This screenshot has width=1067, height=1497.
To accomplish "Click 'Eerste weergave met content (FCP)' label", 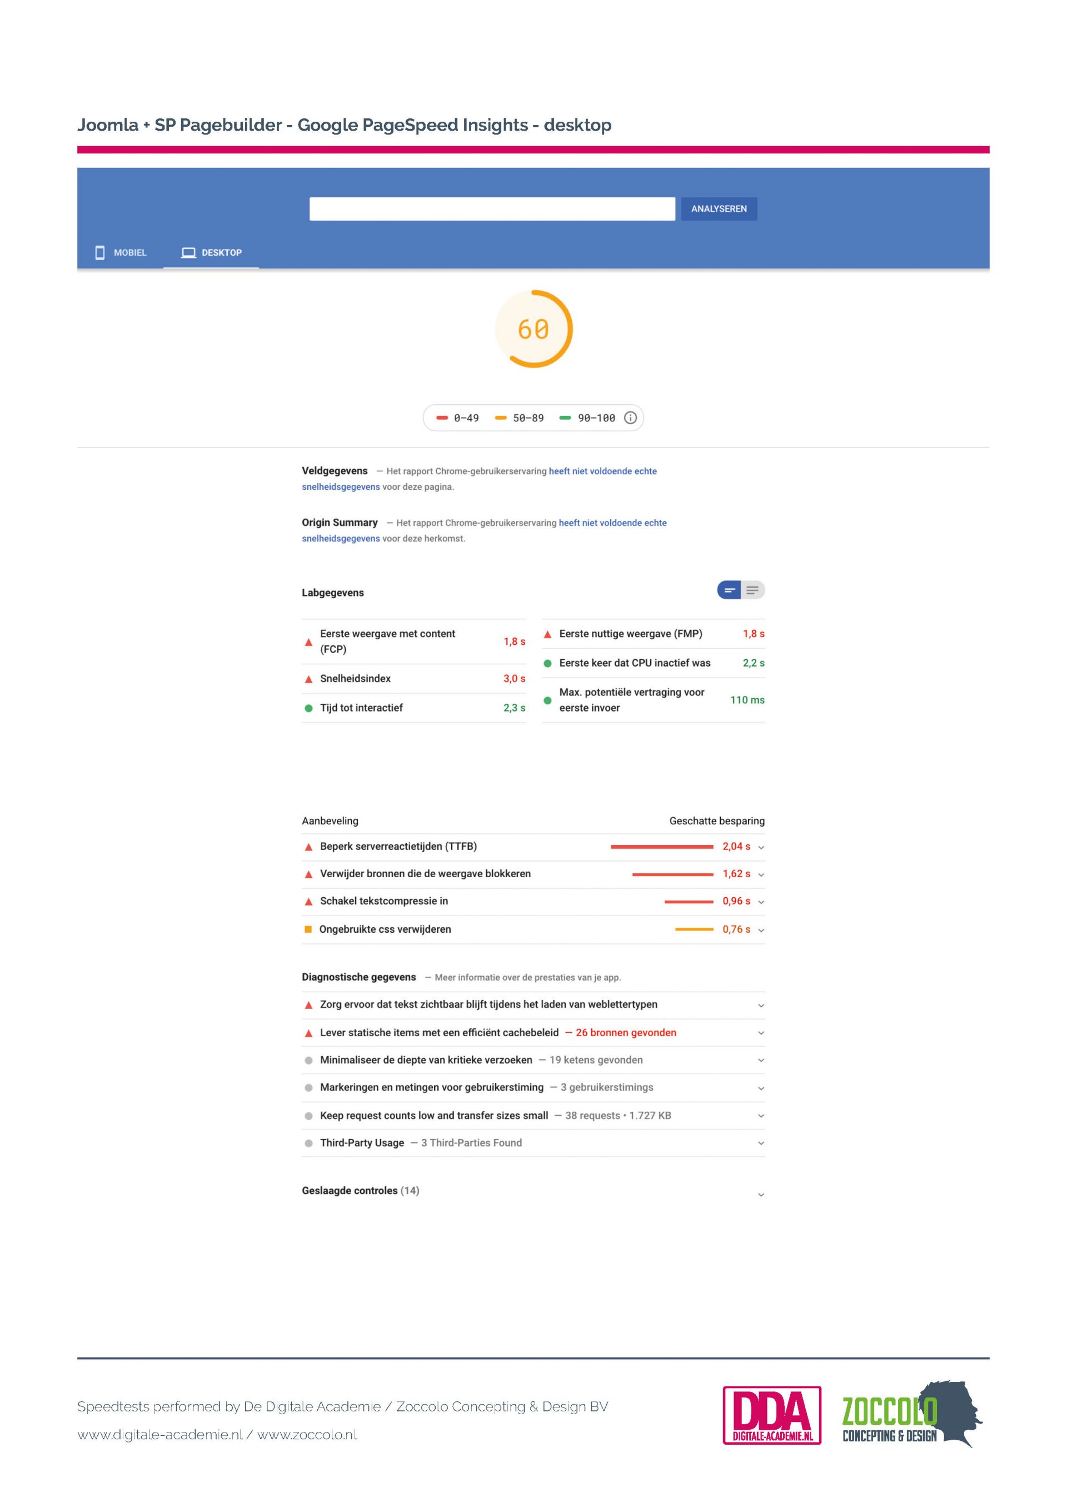I will (x=388, y=641).
